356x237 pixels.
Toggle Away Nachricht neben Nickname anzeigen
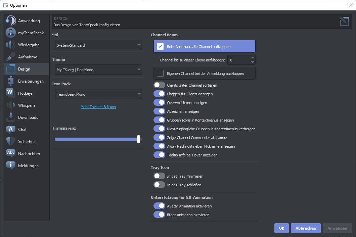tap(160, 146)
